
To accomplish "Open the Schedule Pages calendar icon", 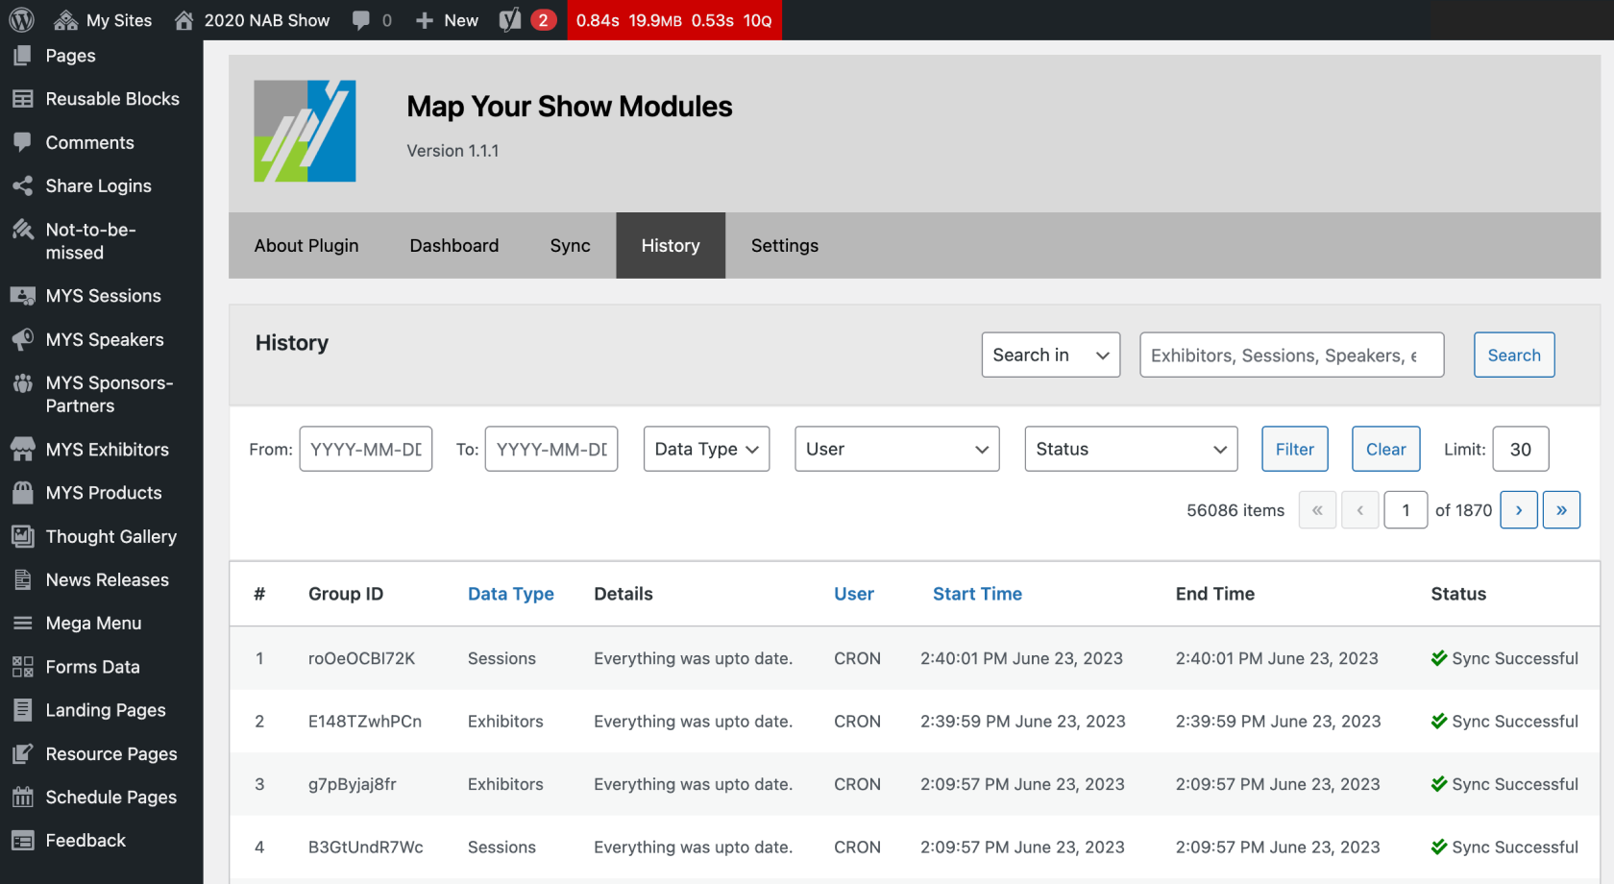I will pos(23,797).
